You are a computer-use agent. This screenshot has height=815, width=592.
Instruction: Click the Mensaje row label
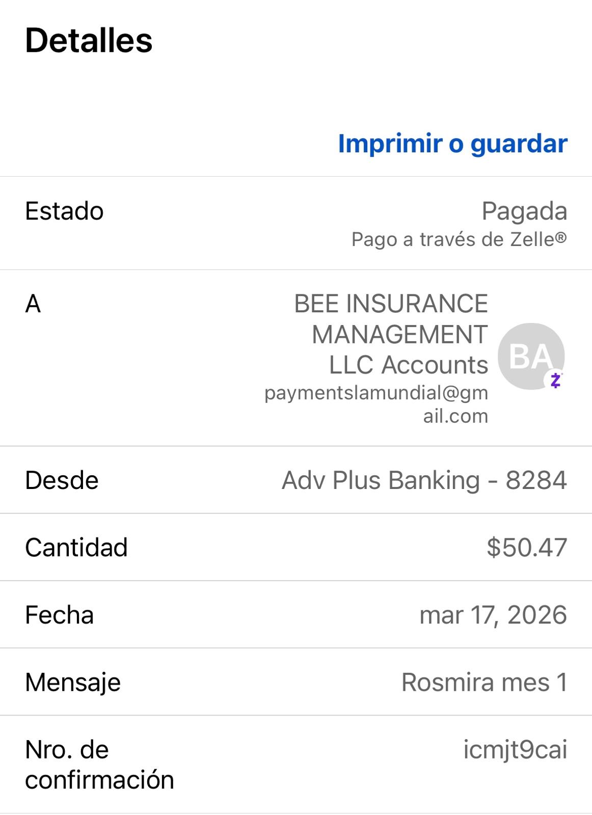pyautogui.click(x=73, y=682)
